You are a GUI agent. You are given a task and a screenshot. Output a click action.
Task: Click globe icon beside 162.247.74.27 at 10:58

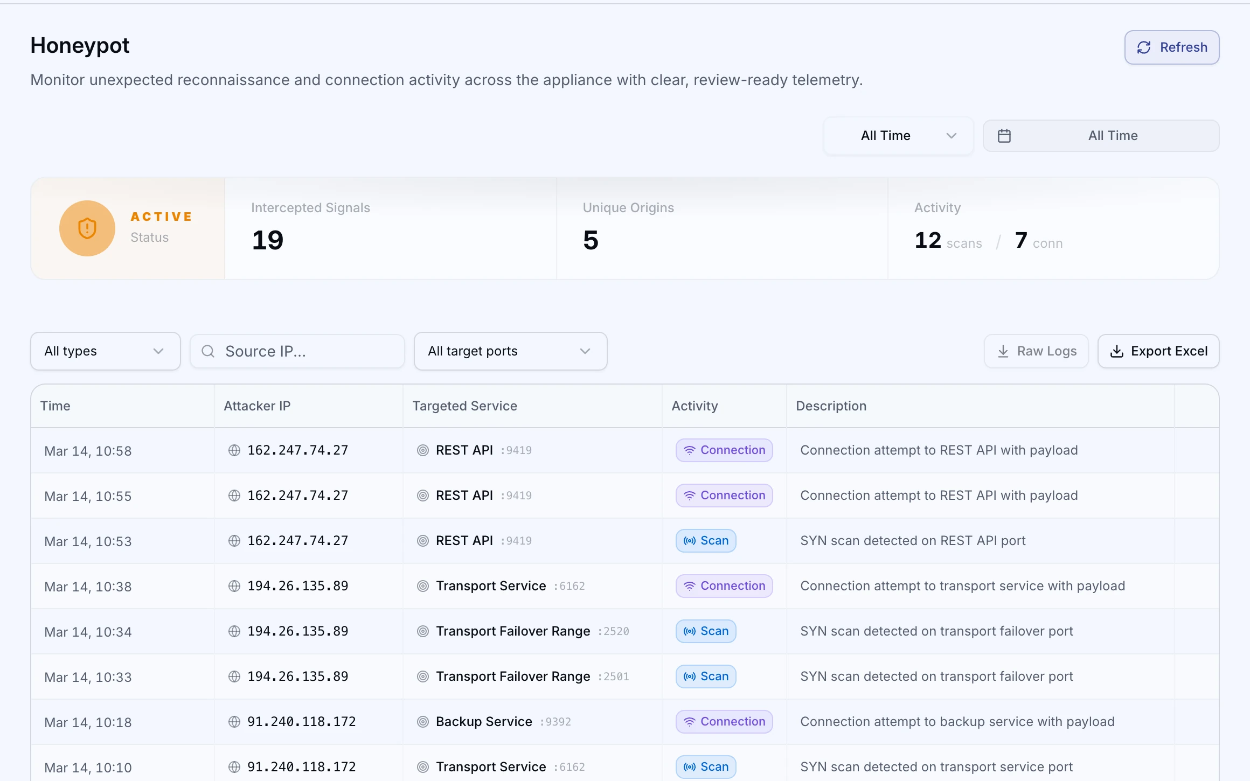234,450
